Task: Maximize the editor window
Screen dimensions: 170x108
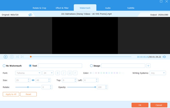Action: (161, 1)
